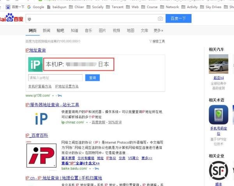
Task: Click the red iP image of Baidu Baike result
Action: tap(41, 156)
